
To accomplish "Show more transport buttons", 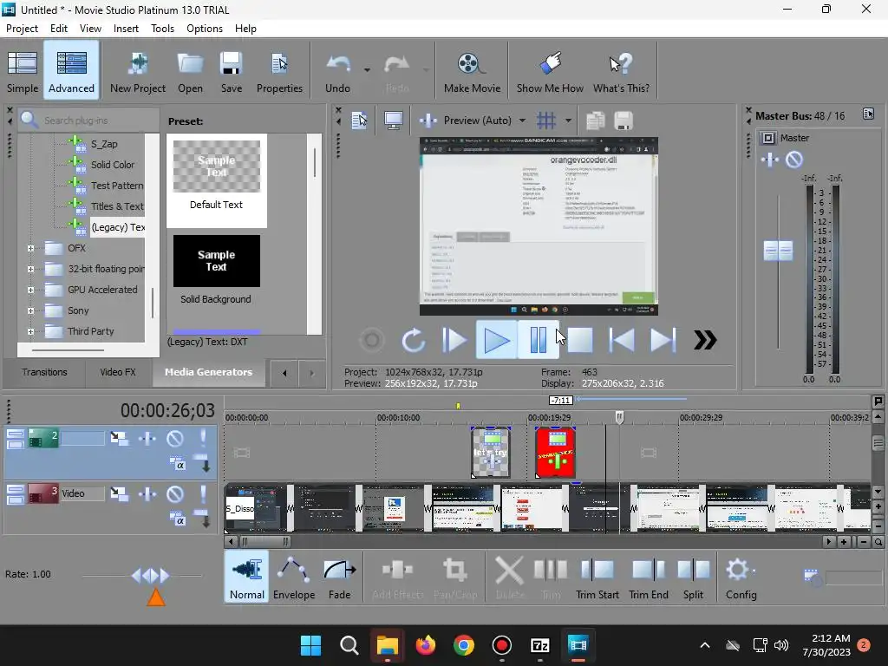I will (x=705, y=340).
